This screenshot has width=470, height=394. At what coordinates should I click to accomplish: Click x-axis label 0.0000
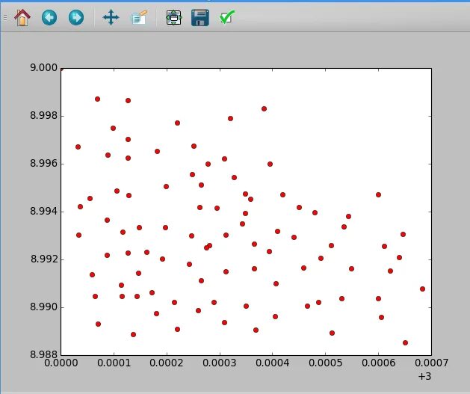(x=61, y=363)
